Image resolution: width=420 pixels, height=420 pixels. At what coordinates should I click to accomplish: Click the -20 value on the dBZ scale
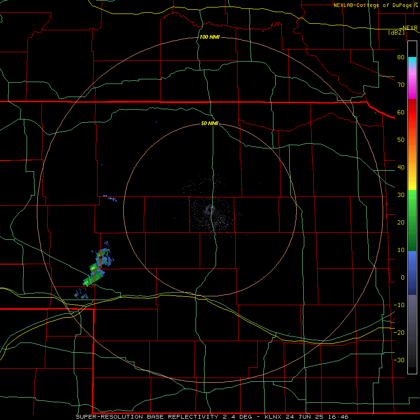(399, 332)
